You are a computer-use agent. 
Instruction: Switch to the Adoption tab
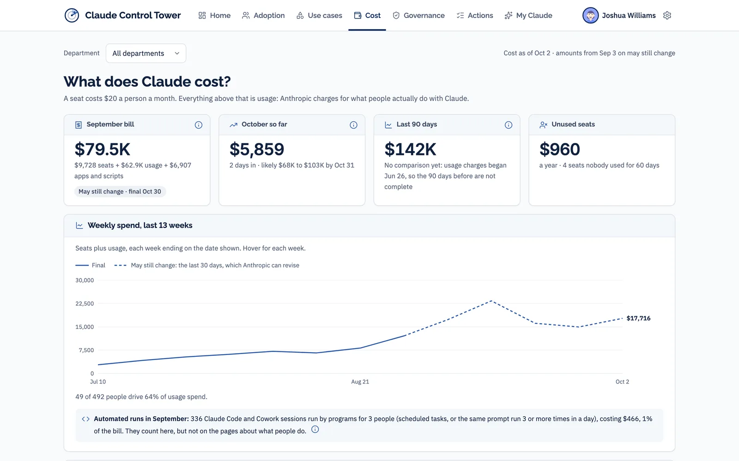[263, 15]
